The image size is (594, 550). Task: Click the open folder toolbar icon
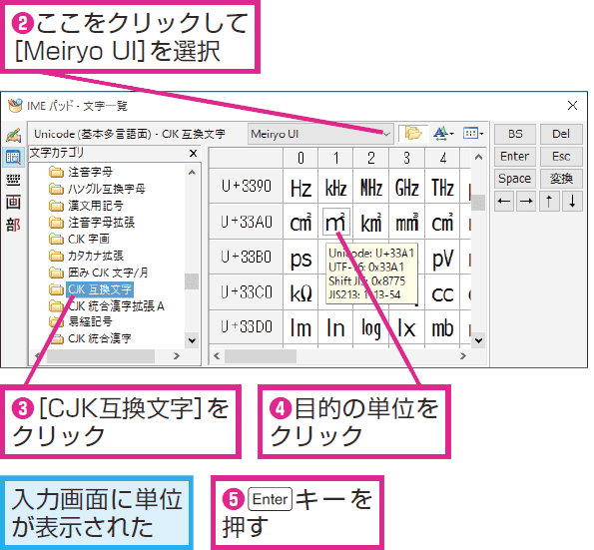(413, 134)
